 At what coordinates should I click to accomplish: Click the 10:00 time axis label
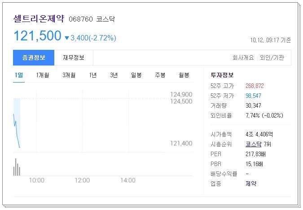click(37, 180)
